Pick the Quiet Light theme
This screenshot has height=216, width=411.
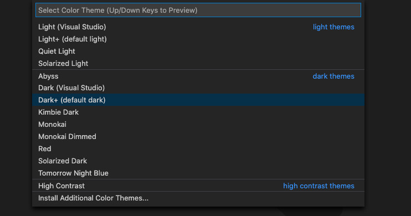click(x=198, y=52)
